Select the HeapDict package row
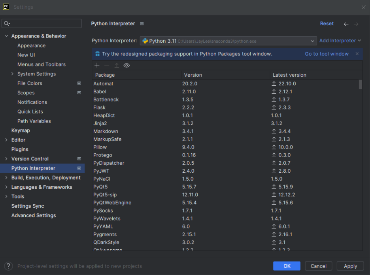 pyautogui.click(x=225, y=115)
